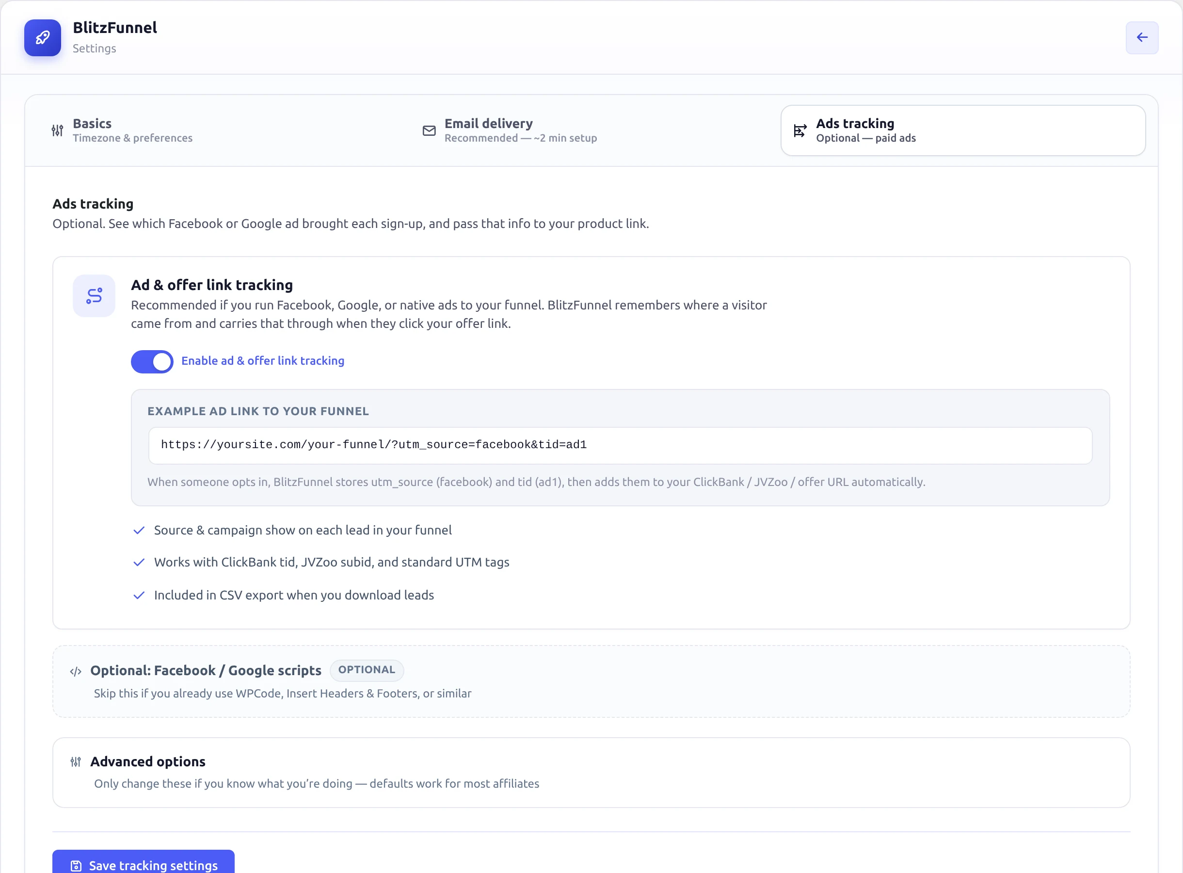The height and width of the screenshot is (873, 1183).
Task: Click checkmark beside CSV export line
Action: click(139, 595)
